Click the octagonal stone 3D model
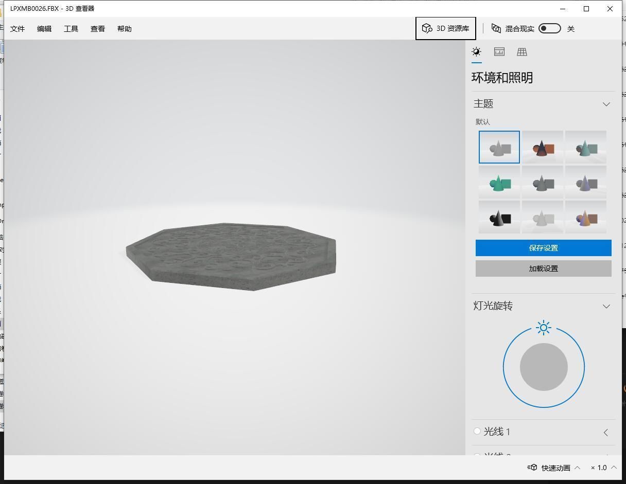This screenshot has height=484, width=626. (231, 256)
